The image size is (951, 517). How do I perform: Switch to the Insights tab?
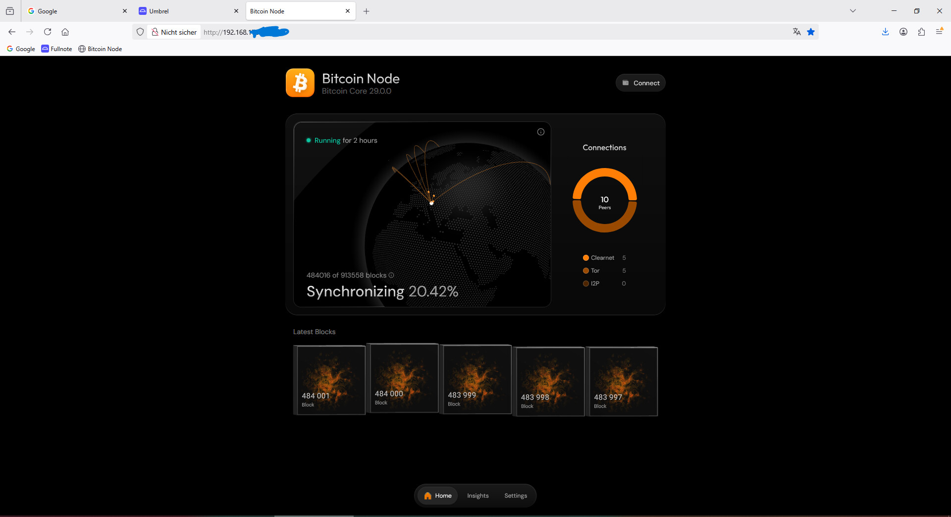[x=477, y=496]
